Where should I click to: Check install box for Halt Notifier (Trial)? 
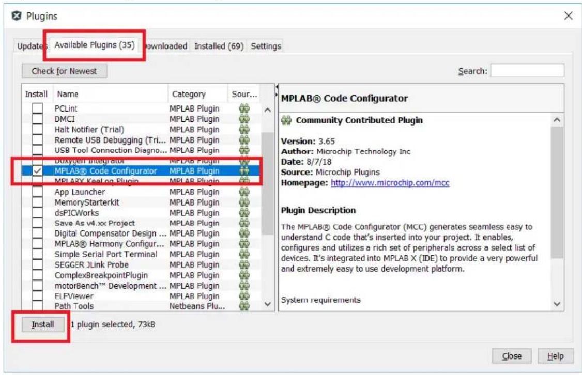point(37,130)
